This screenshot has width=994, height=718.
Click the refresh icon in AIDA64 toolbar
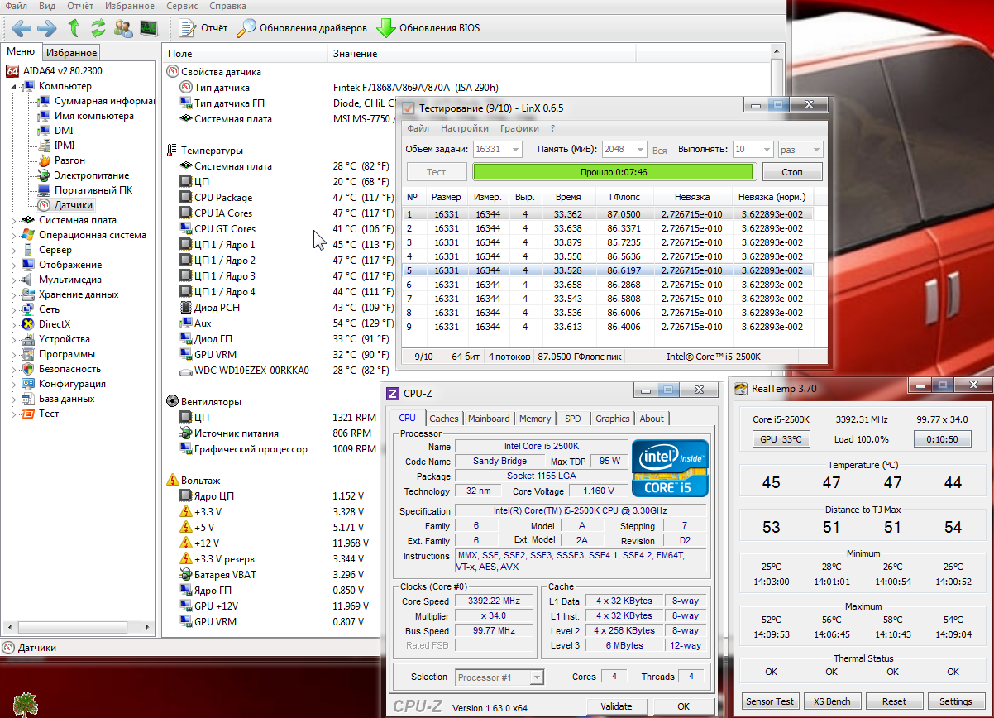98,28
